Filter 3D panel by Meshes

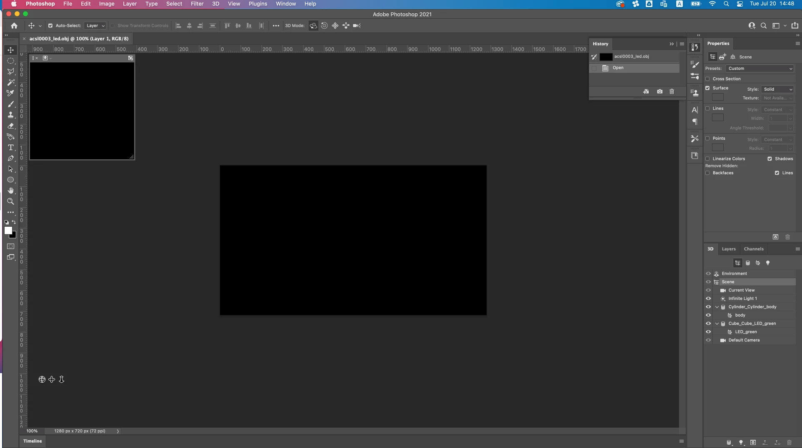(748, 263)
